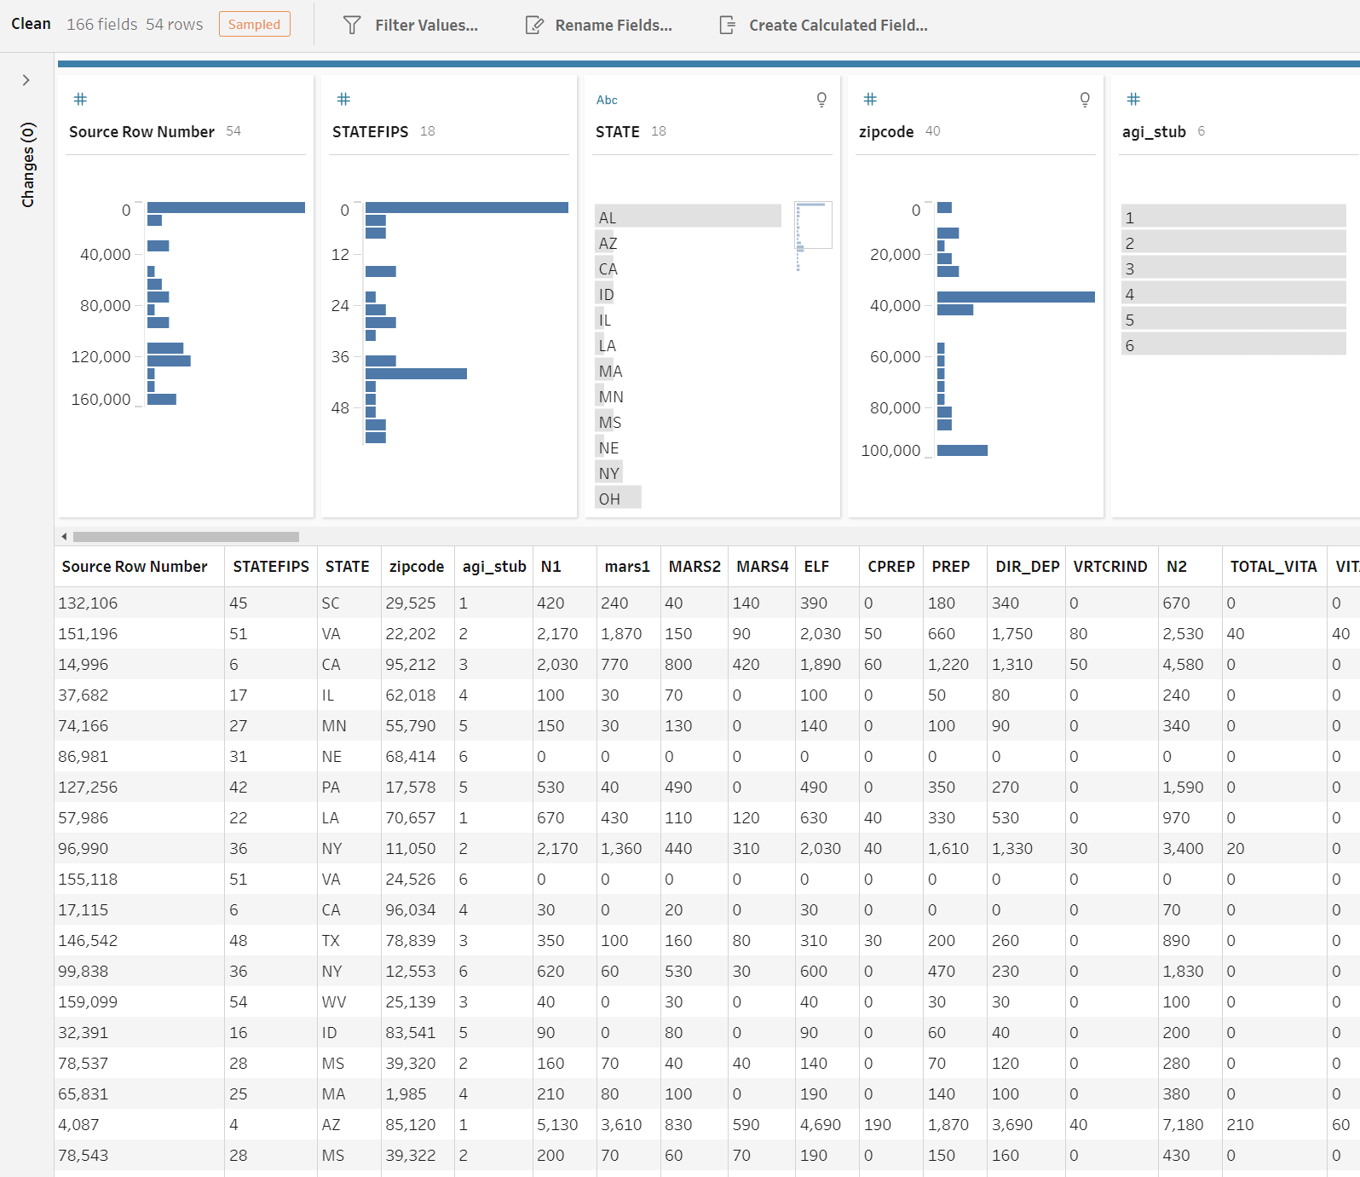This screenshot has width=1360, height=1177.
Task: Click the zipcode column header in grid
Action: pyautogui.click(x=416, y=567)
